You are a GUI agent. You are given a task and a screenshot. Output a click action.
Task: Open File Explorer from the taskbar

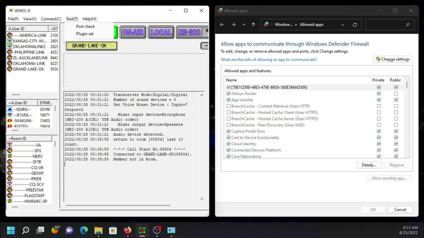(x=98, y=230)
